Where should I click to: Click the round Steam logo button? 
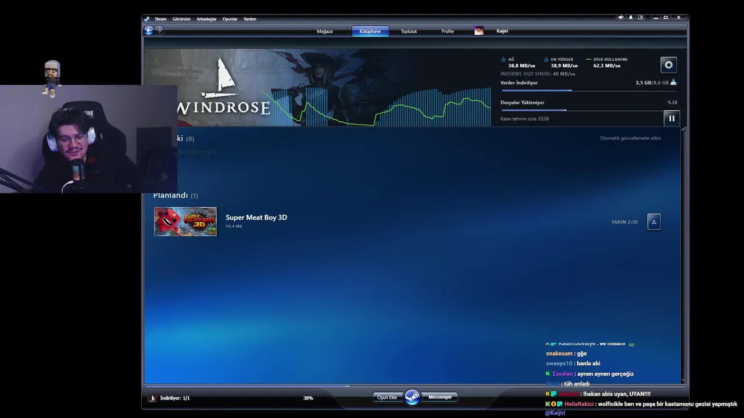click(412, 397)
